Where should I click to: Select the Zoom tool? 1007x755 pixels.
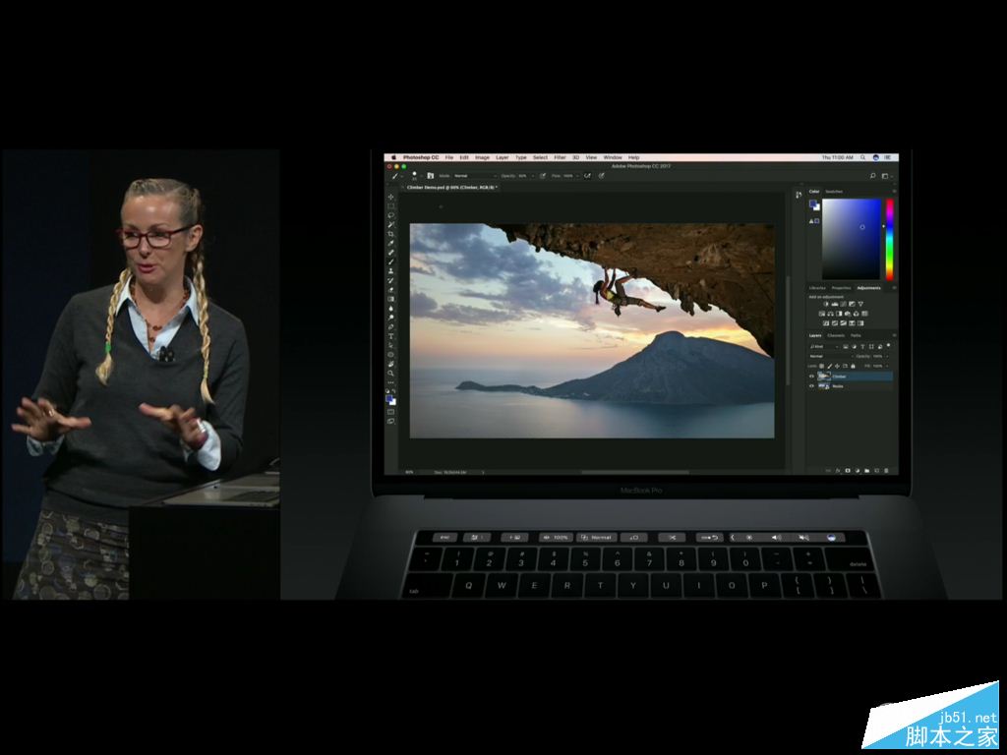(390, 373)
